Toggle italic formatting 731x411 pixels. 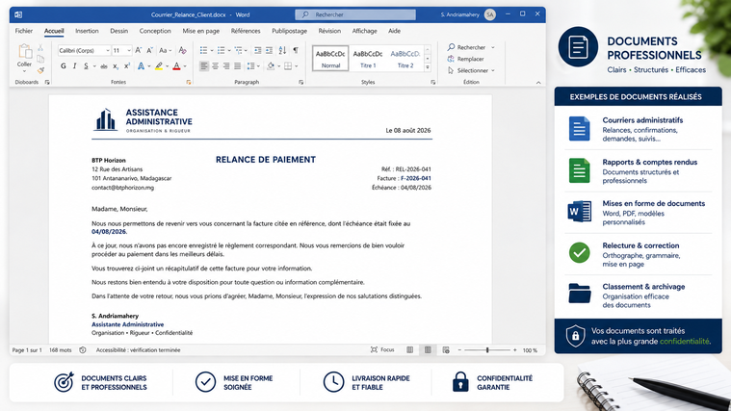click(x=74, y=66)
